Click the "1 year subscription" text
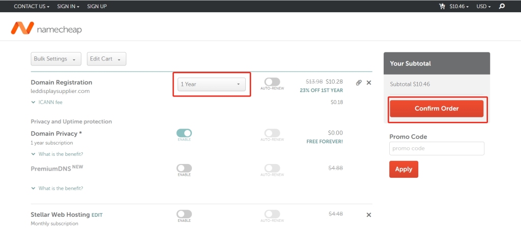Viewport: 521px width, 229px height. [x=52, y=143]
